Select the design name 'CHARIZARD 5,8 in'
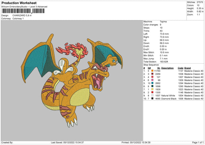Image resolution: width=205 pixels, height=145 pixels. click(22, 15)
